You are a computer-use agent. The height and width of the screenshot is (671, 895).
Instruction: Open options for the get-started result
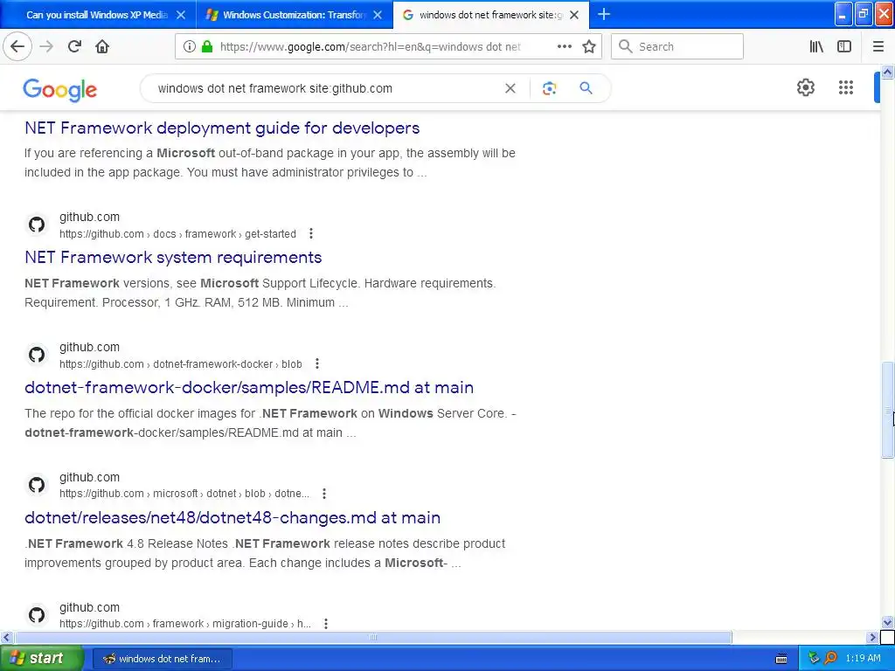point(311,233)
